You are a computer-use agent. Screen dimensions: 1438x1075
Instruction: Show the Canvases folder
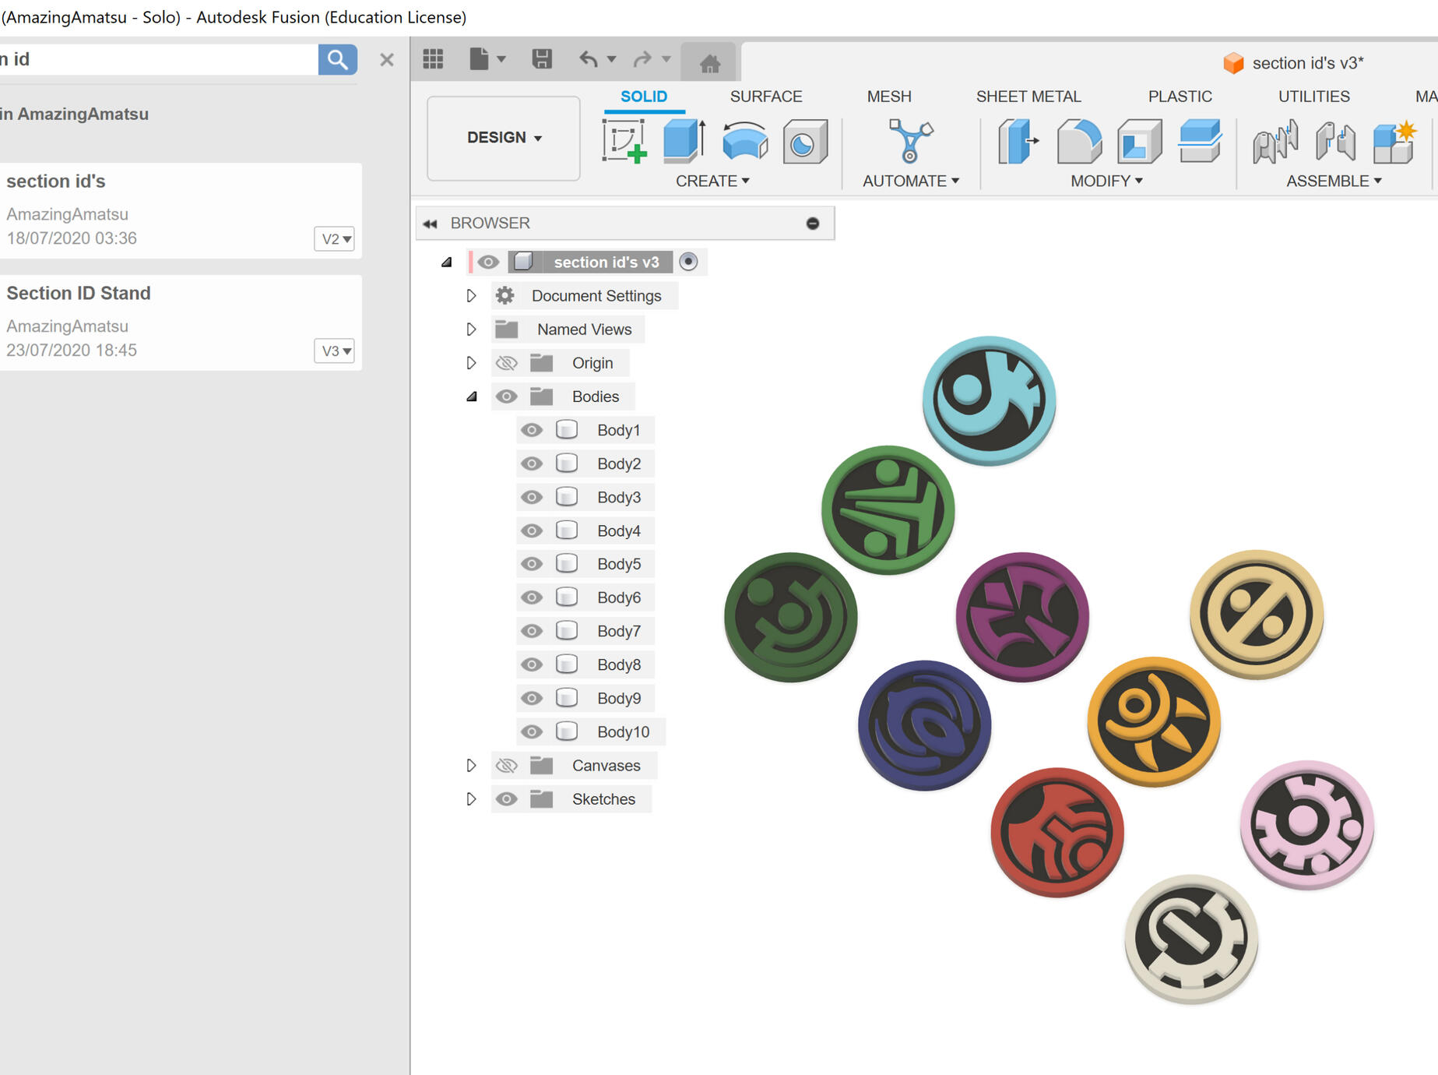[507, 766]
